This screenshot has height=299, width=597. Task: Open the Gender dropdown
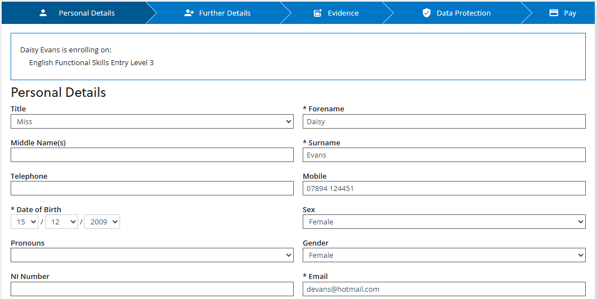[x=444, y=255]
